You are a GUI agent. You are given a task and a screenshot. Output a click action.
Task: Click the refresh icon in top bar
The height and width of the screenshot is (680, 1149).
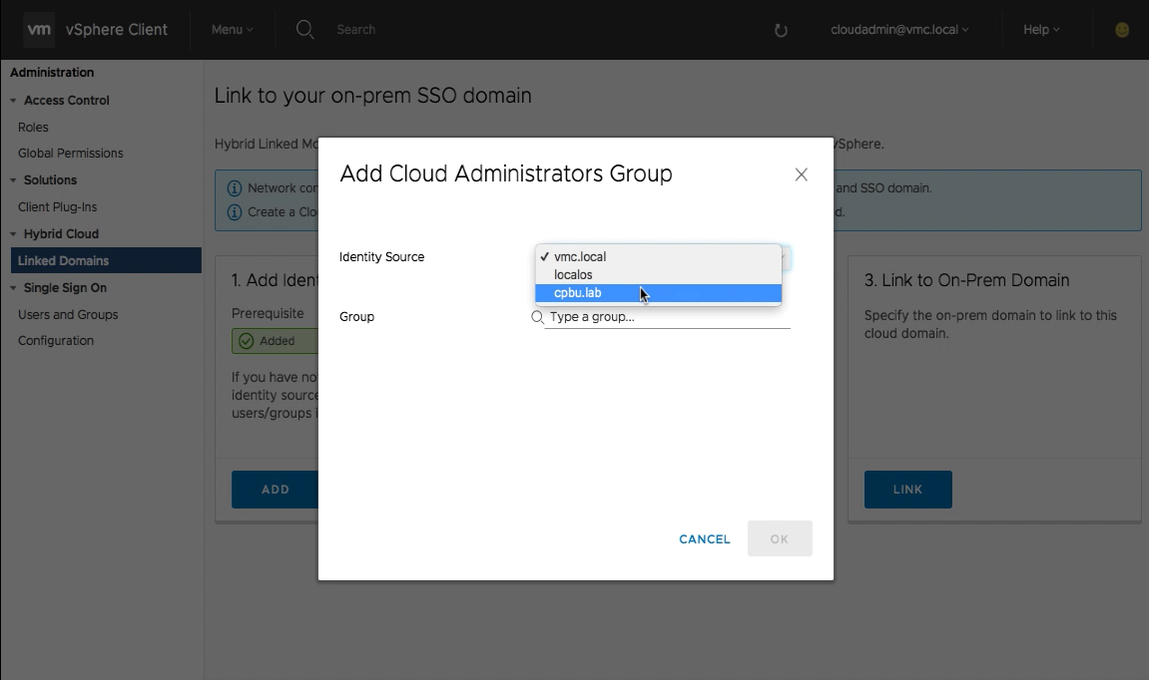point(781,31)
